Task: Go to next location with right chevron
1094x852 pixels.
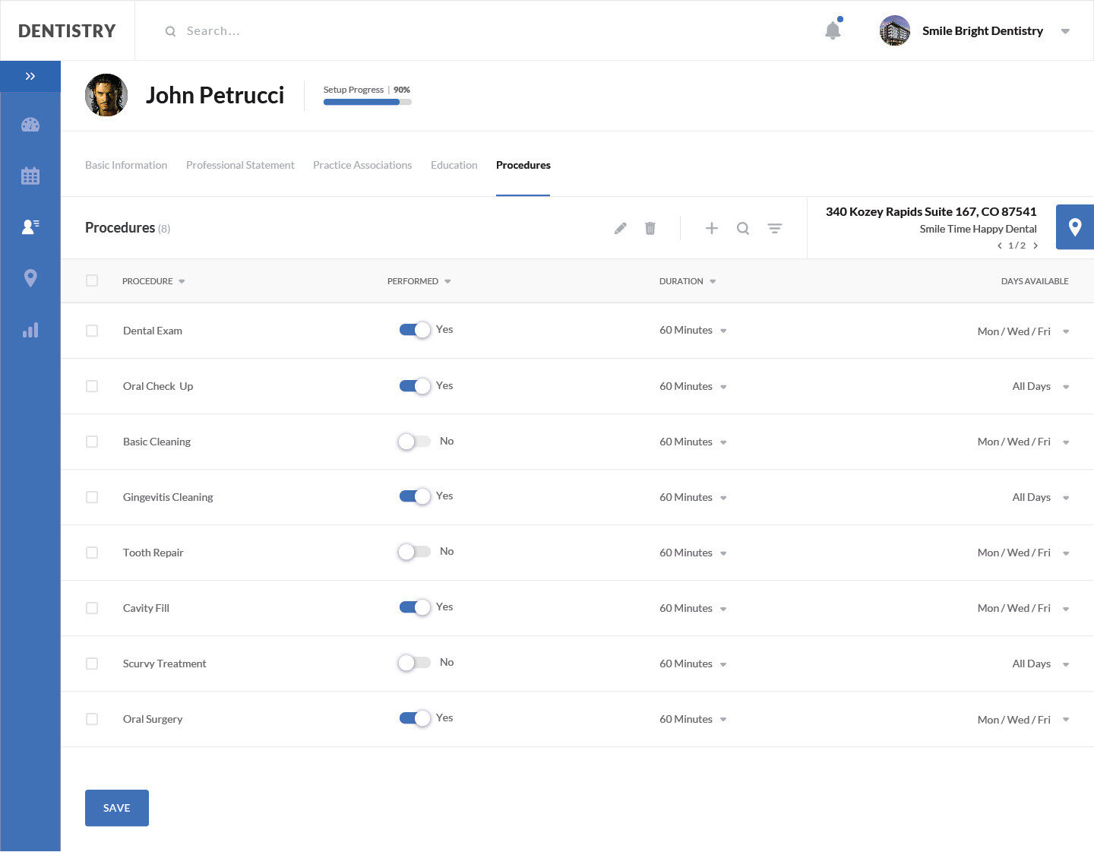Action: point(1036,245)
